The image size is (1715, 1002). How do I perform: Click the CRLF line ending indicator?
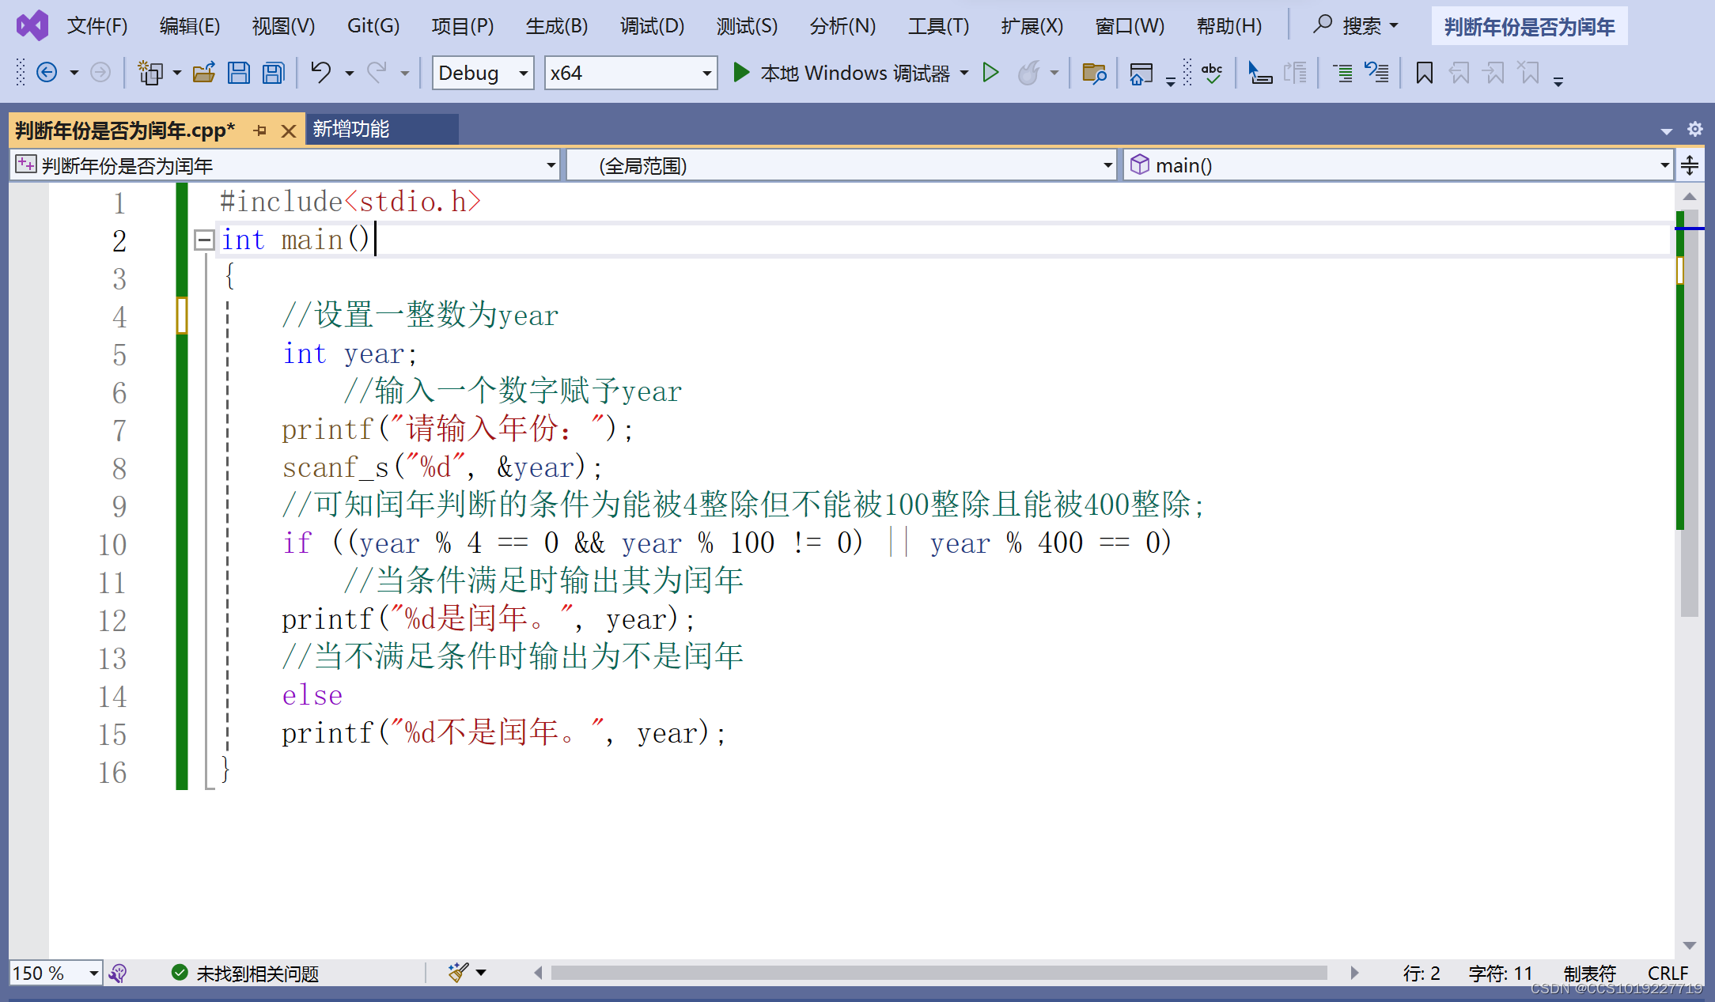pyautogui.click(x=1668, y=973)
